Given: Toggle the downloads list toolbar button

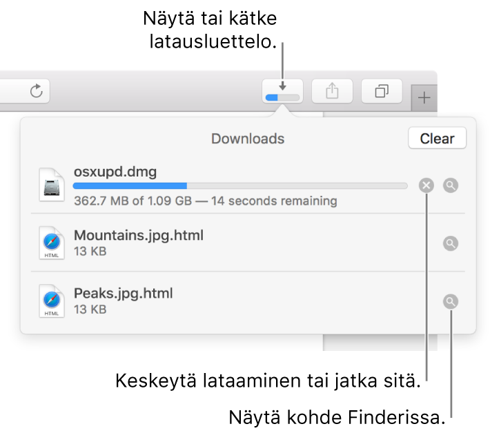Looking at the screenshot, I should 282,91.
